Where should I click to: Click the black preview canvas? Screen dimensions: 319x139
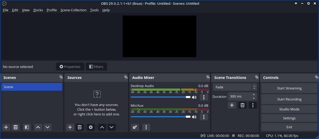click(159, 36)
